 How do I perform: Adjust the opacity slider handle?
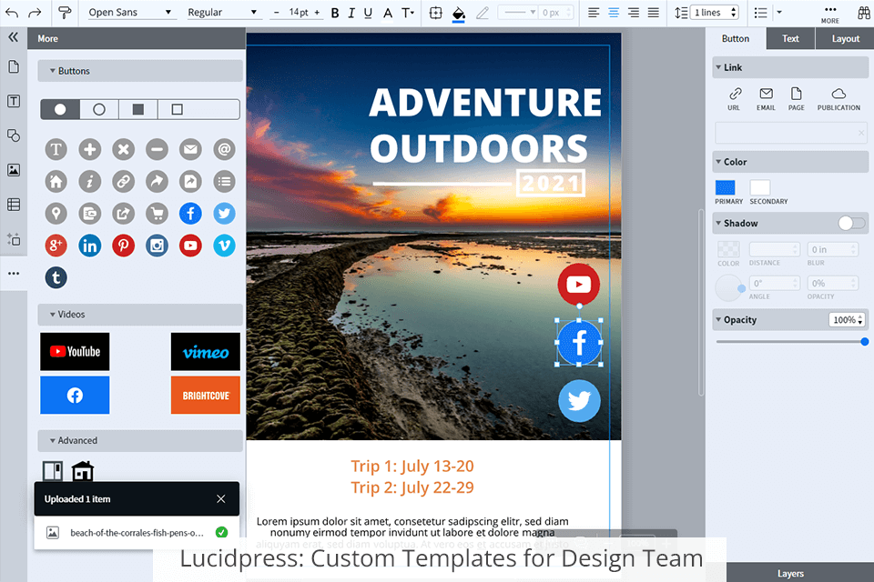point(865,341)
